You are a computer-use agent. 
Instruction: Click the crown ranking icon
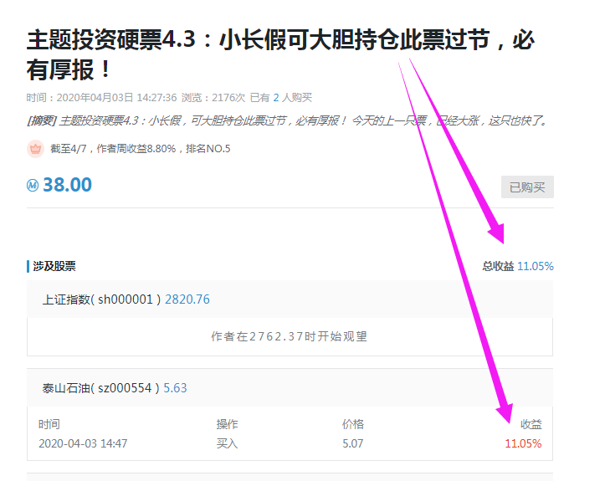coord(35,149)
